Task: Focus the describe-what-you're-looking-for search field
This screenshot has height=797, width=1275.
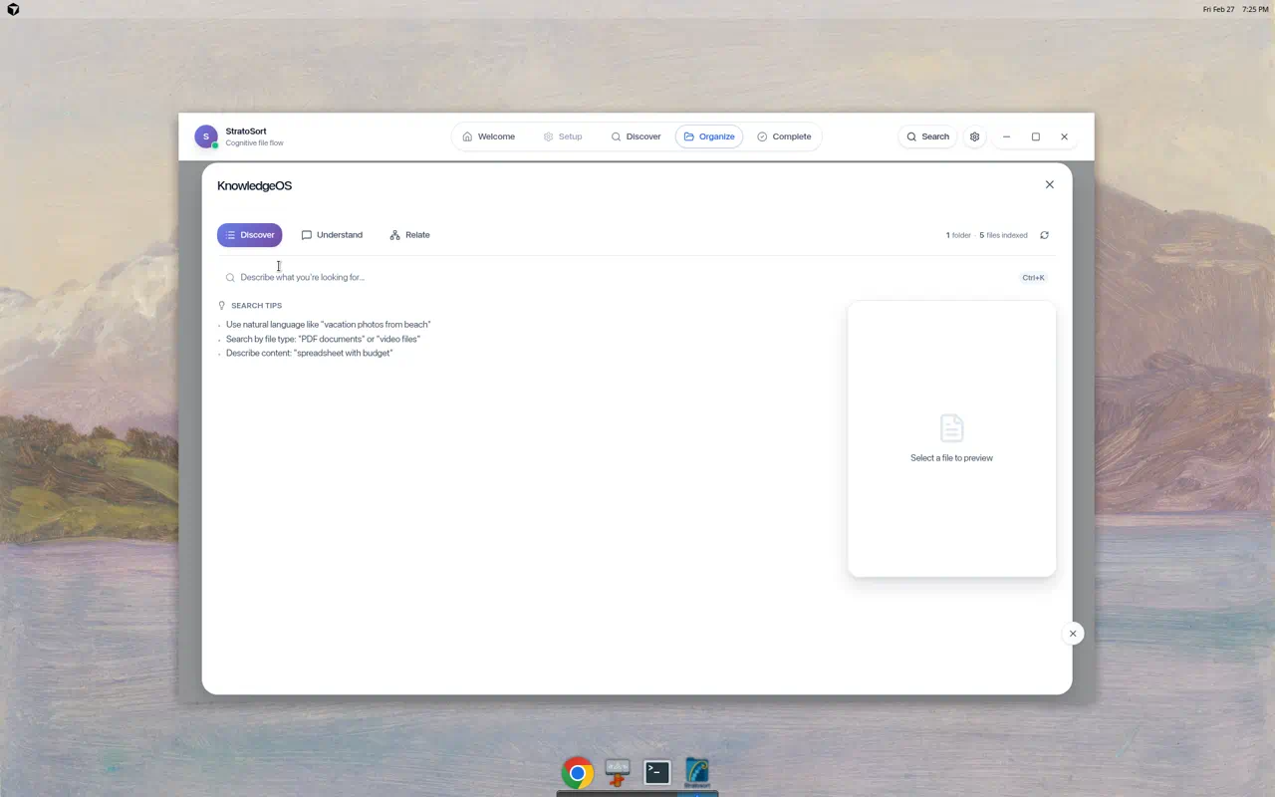Action: coord(398,277)
